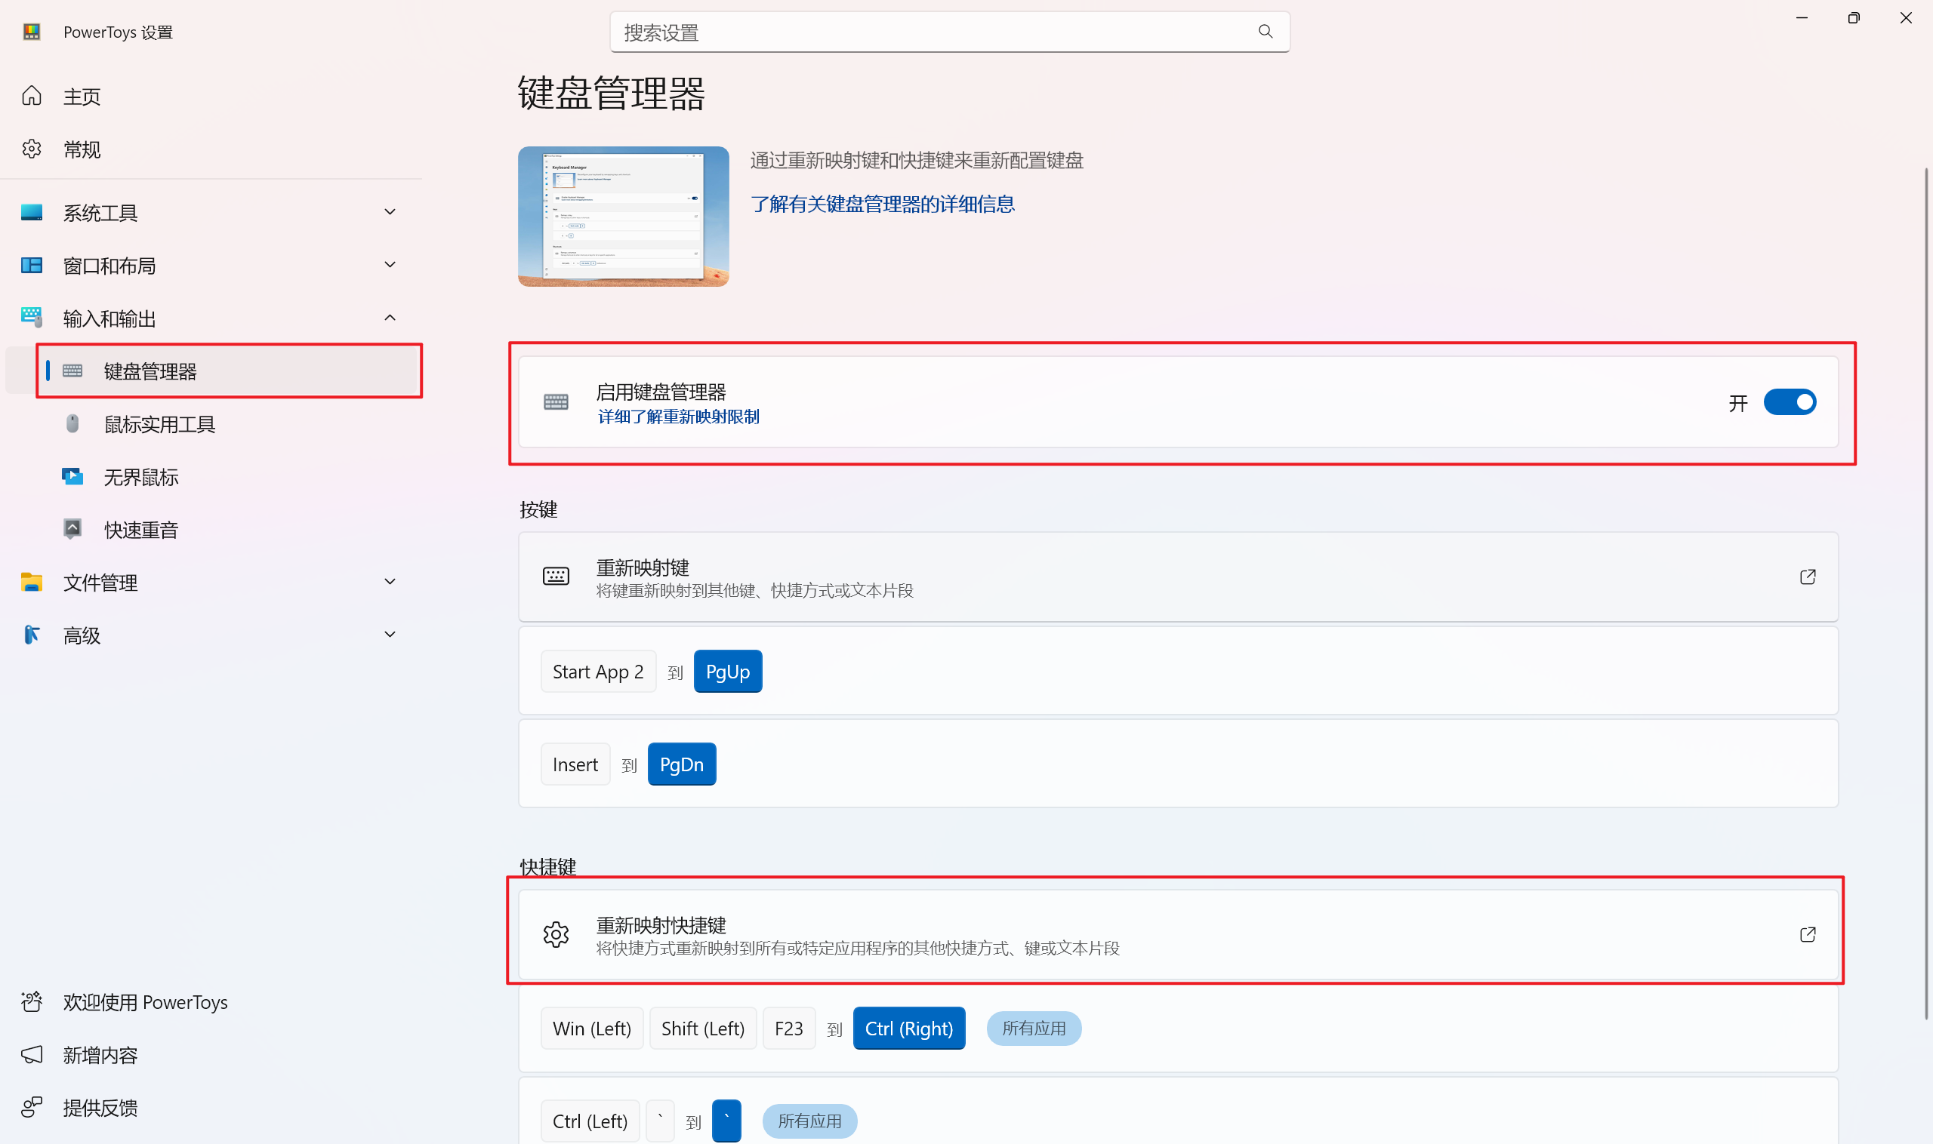Collapse the 输入和输出 section
This screenshot has width=1933, height=1144.
(390, 318)
